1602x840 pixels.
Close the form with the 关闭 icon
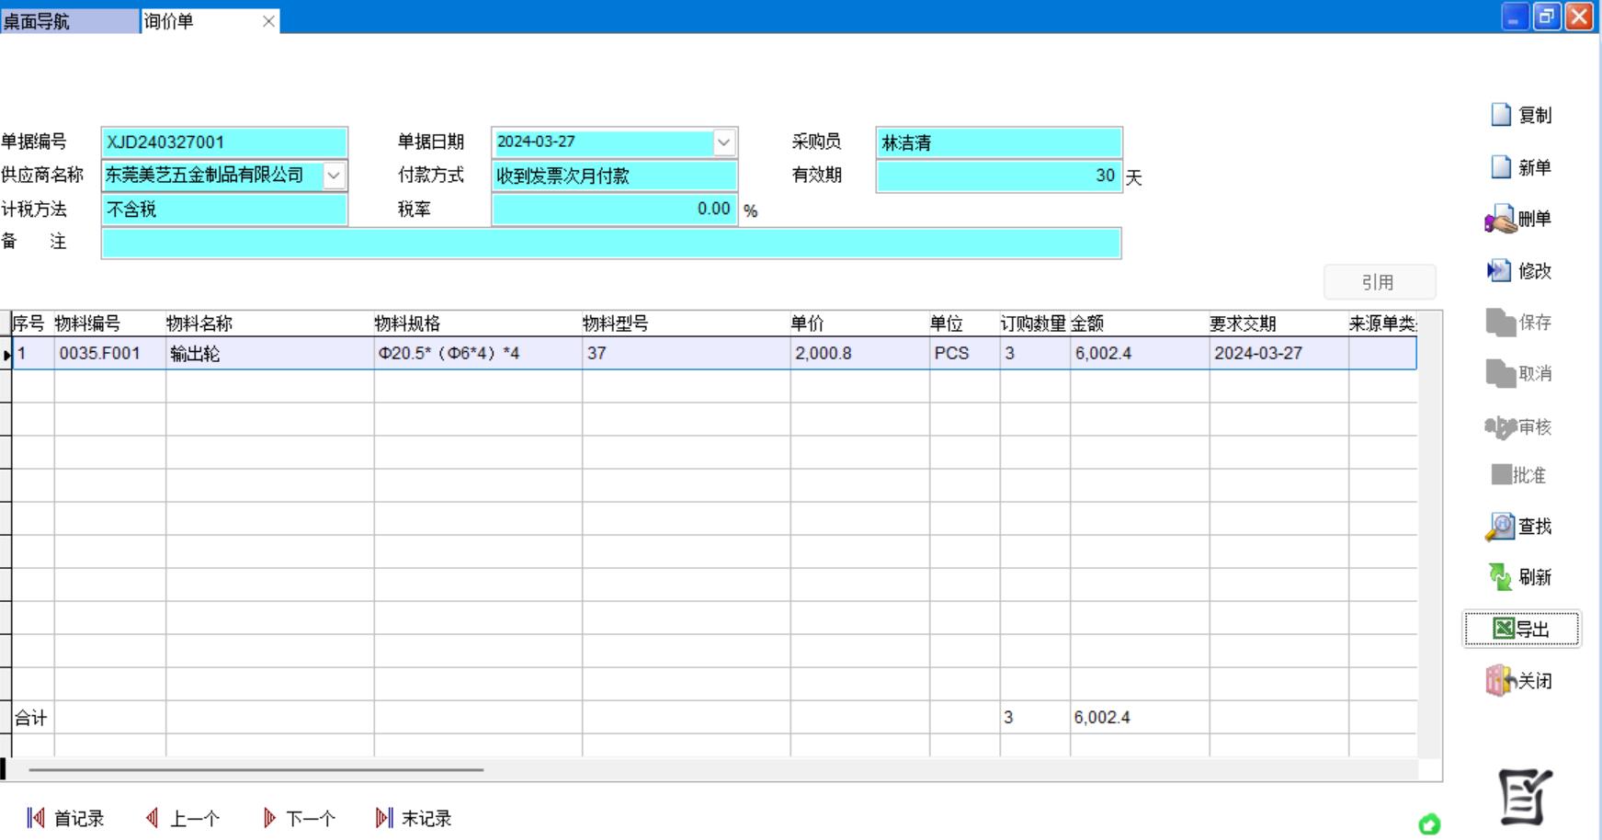click(1522, 680)
